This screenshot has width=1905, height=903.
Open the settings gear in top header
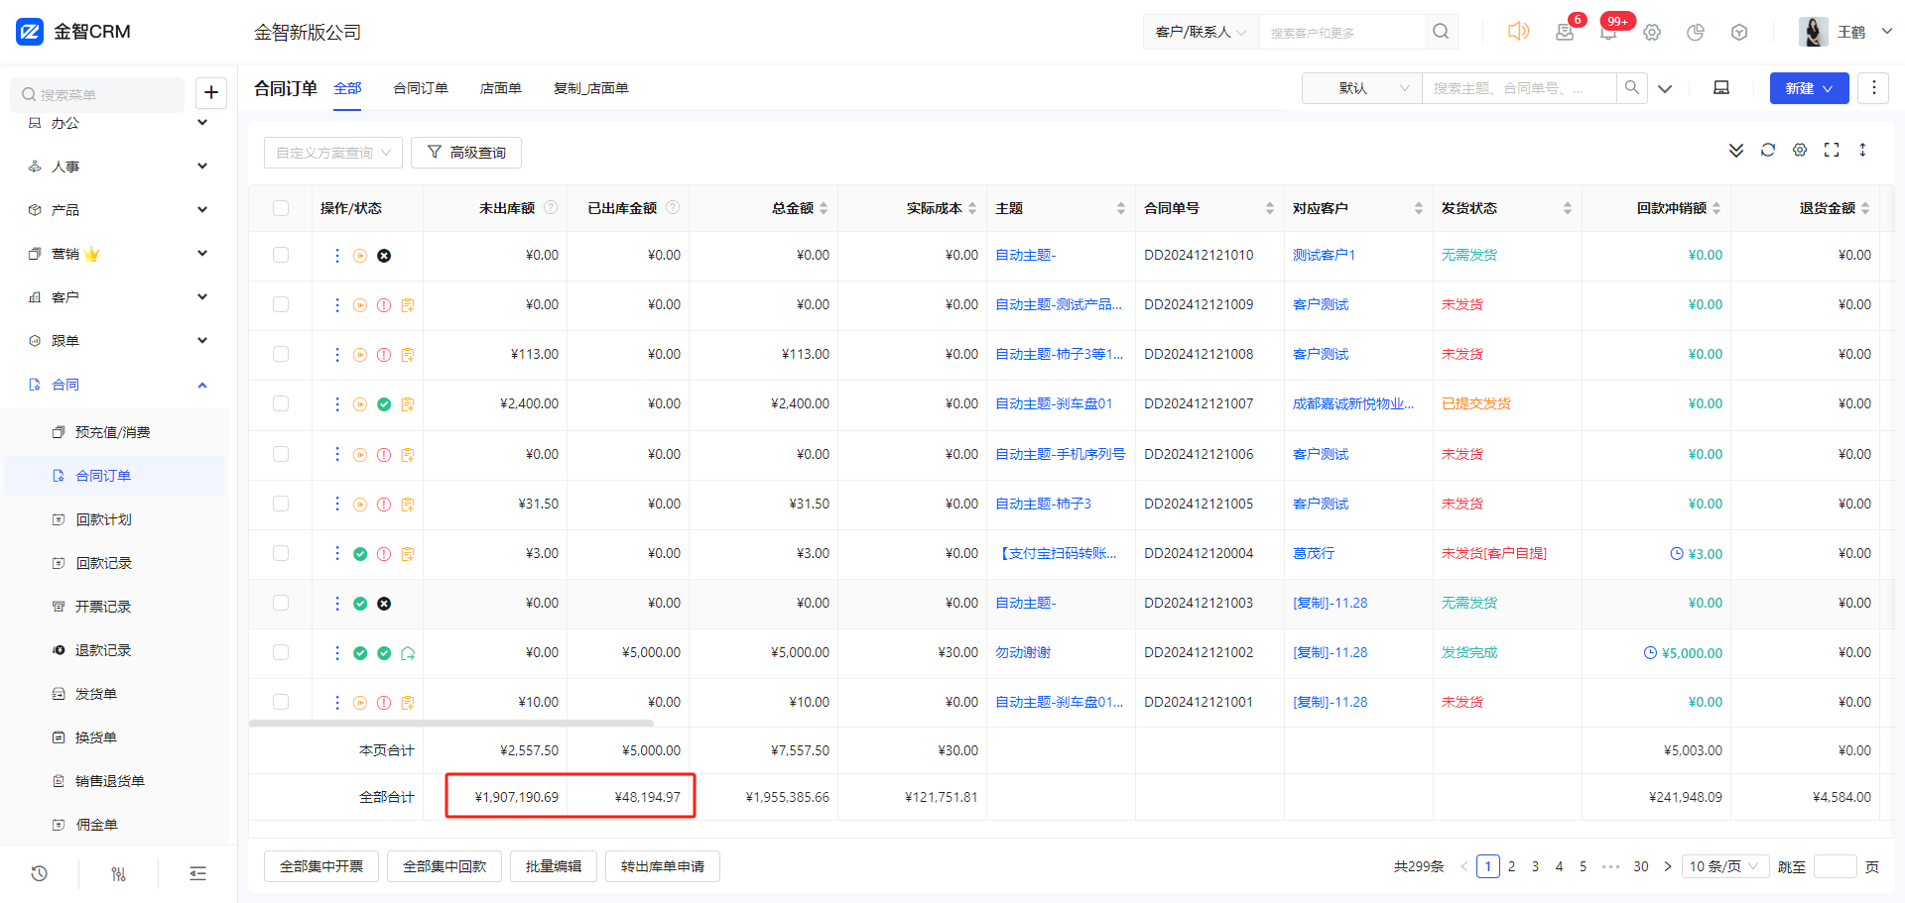(1652, 33)
